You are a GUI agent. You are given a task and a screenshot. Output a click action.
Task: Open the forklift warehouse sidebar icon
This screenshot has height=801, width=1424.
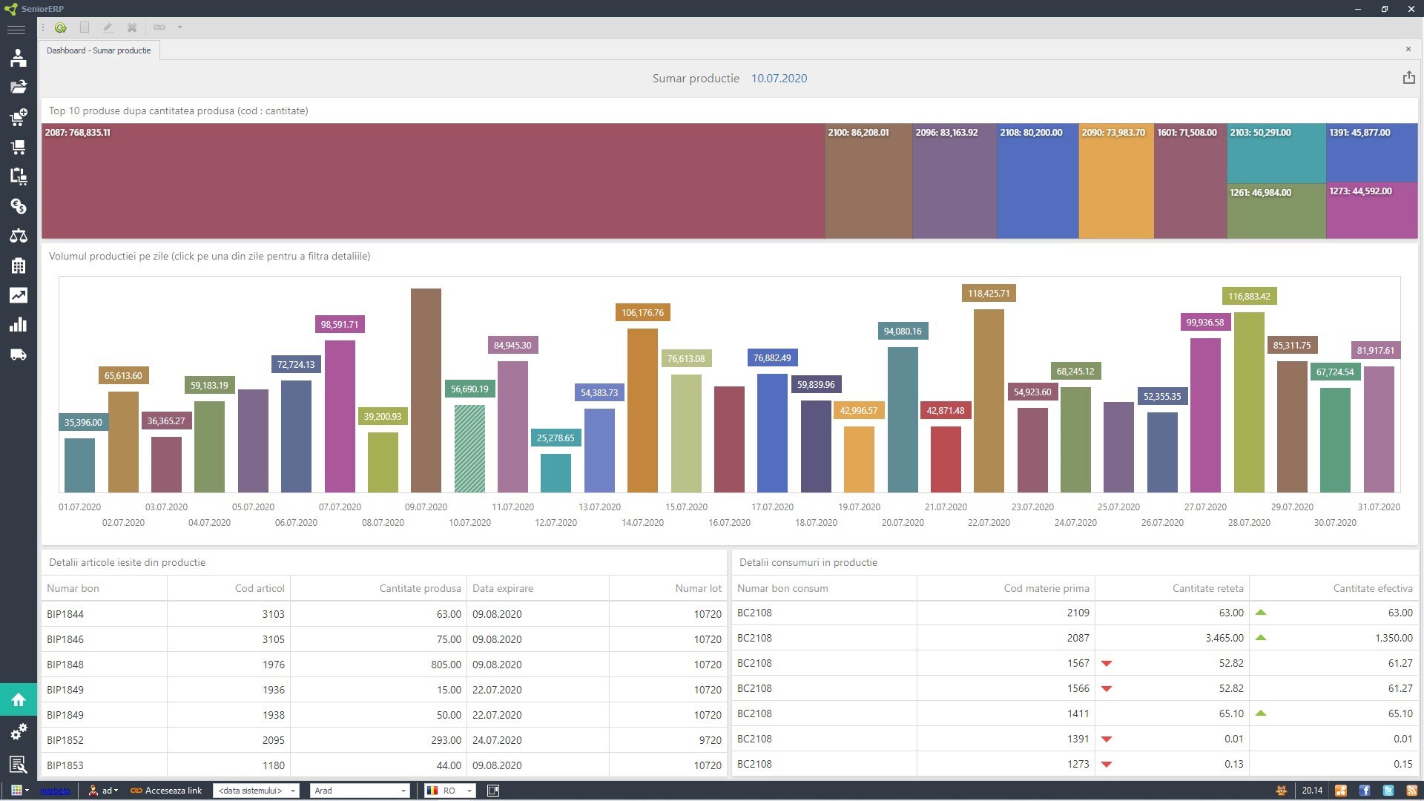click(x=19, y=176)
